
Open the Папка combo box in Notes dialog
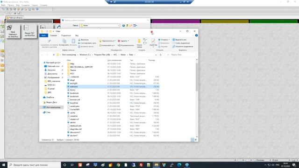(100, 26)
